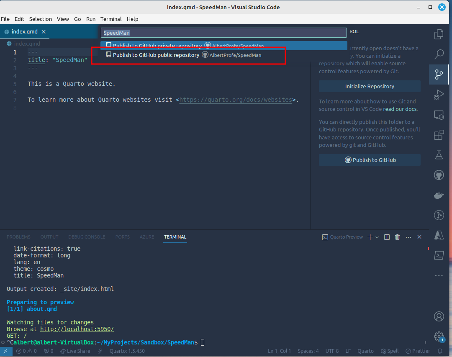The width and height of the screenshot is (452, 357).
Task: Click the forwarded ports status indicator
Action: (49, 351)
